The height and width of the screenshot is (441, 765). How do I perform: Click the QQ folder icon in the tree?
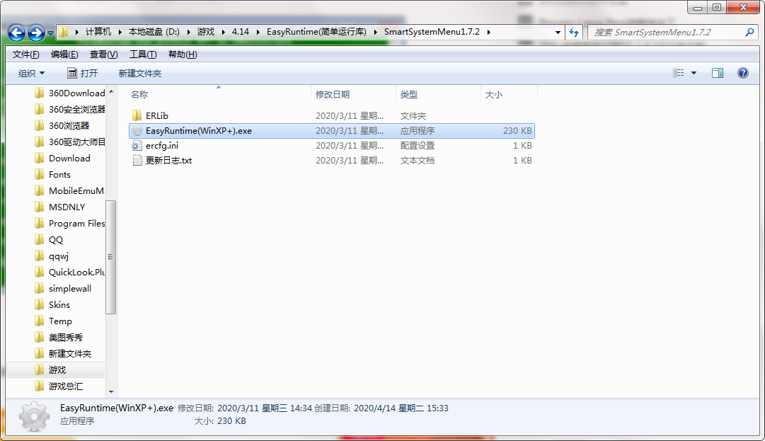click(40, 239)
